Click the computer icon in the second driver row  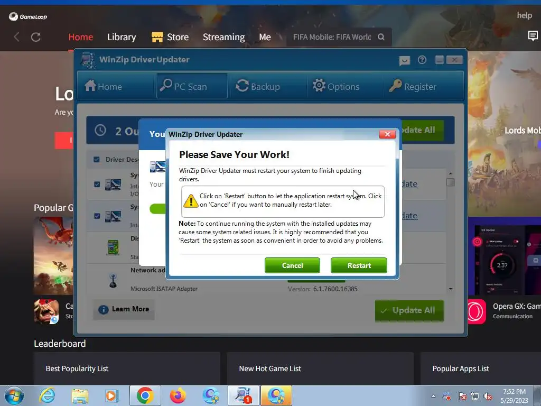pyautogui.click(x=113, y=216)
